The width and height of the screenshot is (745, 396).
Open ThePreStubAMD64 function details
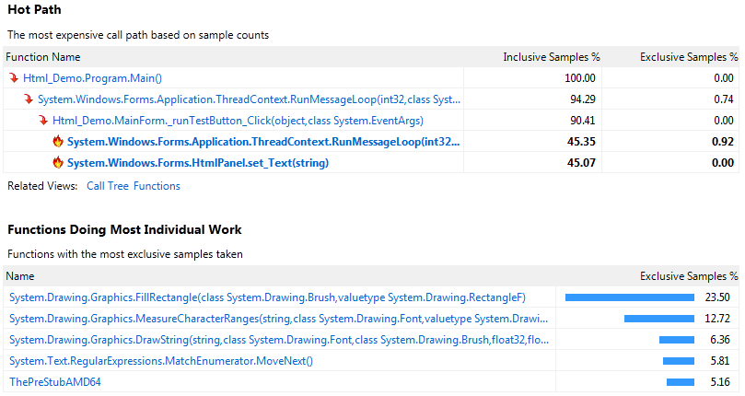pyautogui.click(x=54, y=382)
